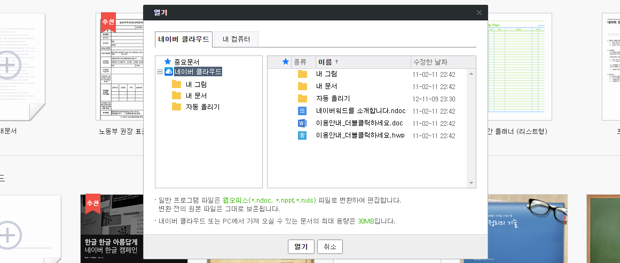Close the 열기 dialog with X
This screenshot has width=620, height=263.
pyautogui.click(x=479, y=13)
